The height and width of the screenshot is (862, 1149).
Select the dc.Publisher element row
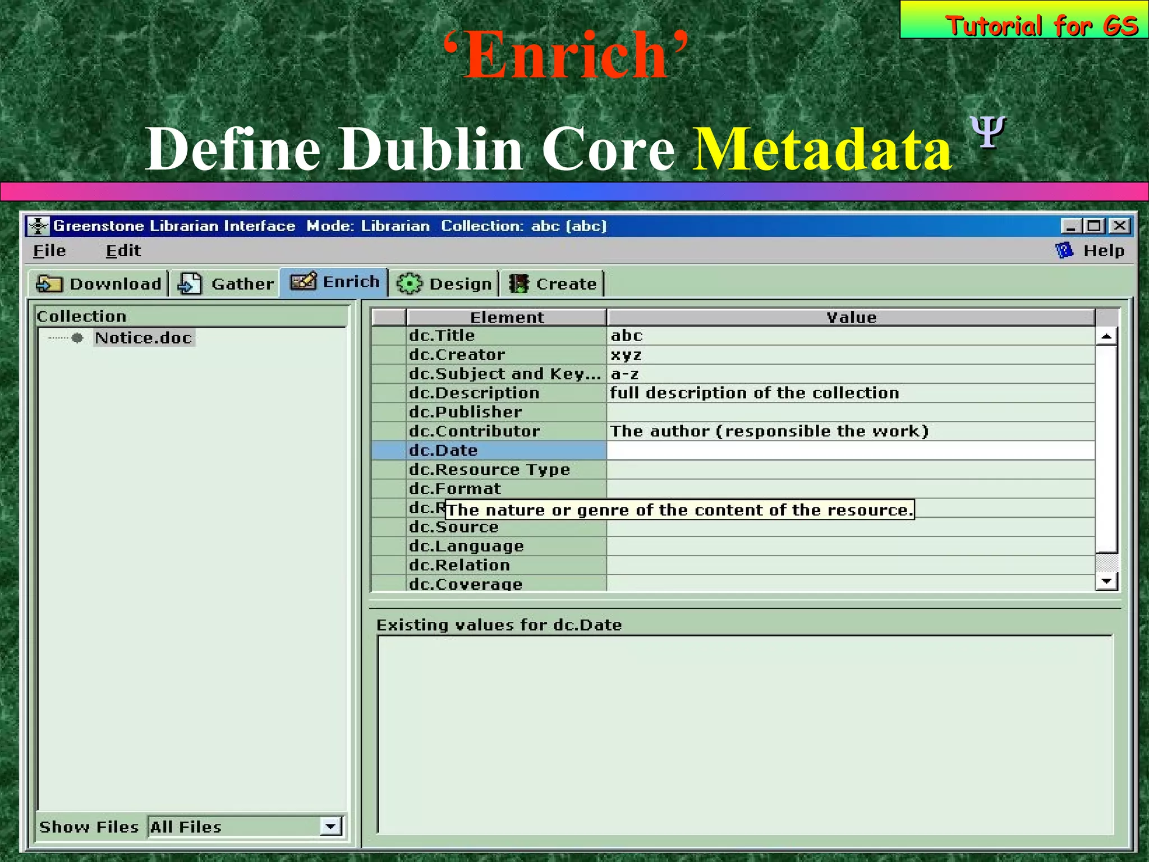tap(465, 412)
